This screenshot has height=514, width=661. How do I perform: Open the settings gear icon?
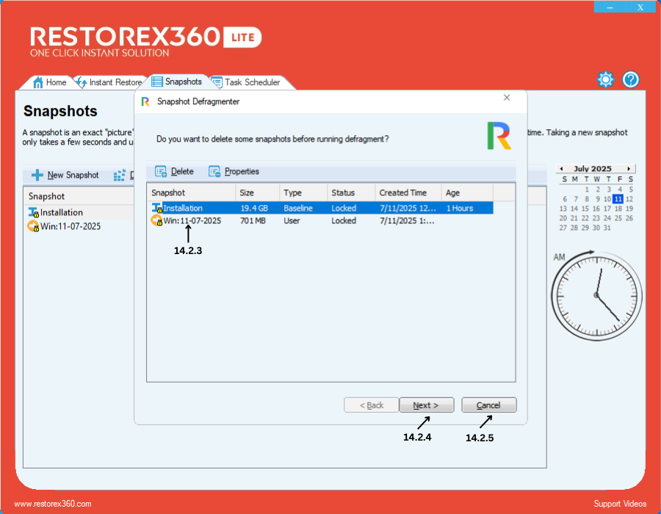point(605,79)
